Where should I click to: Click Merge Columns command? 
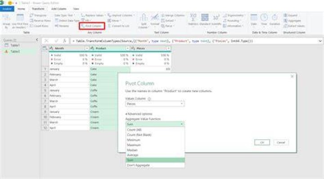click(173, 15)
